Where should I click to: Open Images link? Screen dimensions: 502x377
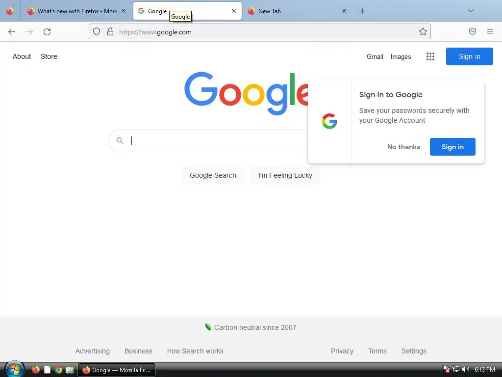click(x=401, y=57)
